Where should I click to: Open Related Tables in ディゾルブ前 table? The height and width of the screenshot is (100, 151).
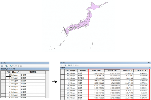7,66
